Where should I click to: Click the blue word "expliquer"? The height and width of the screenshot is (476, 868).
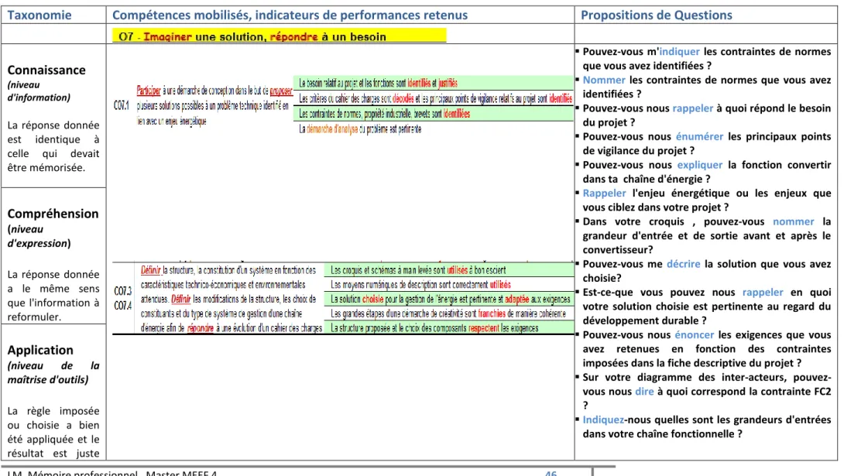[700, 164]
